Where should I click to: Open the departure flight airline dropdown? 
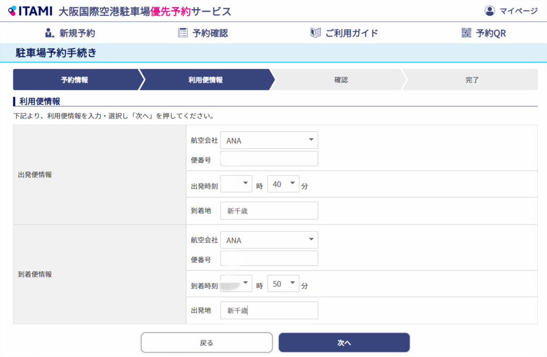(269, 140)
